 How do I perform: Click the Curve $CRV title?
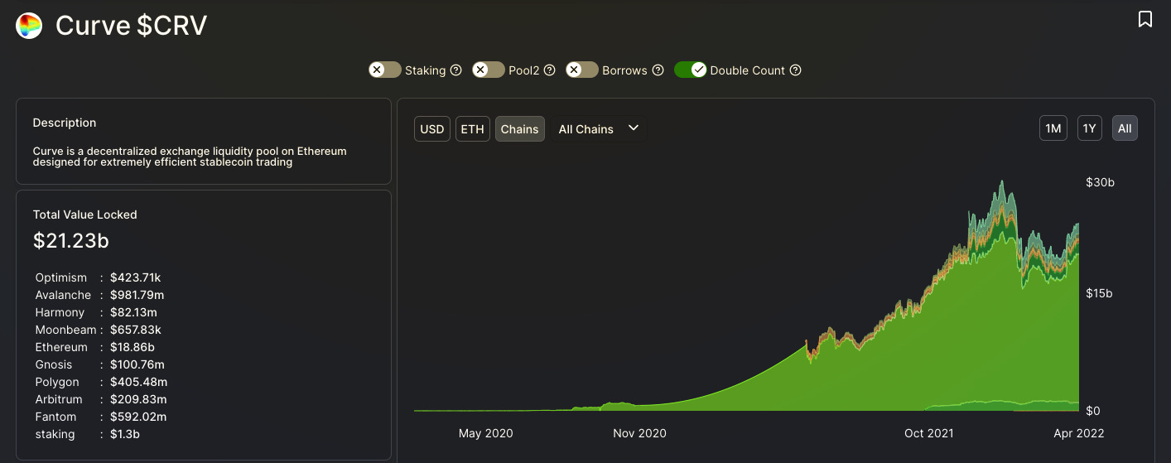[x=131, y=26]
